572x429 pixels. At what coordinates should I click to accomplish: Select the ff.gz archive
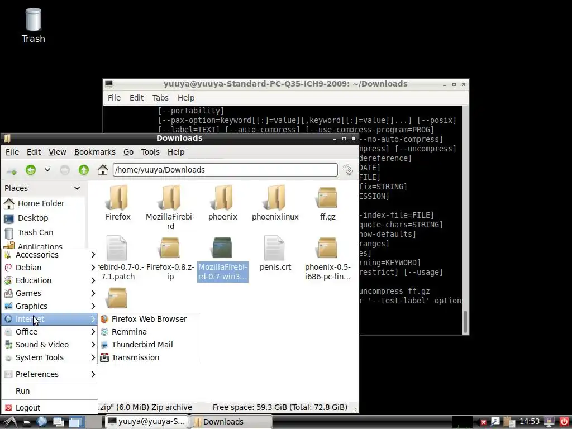[x=327, y=203]
